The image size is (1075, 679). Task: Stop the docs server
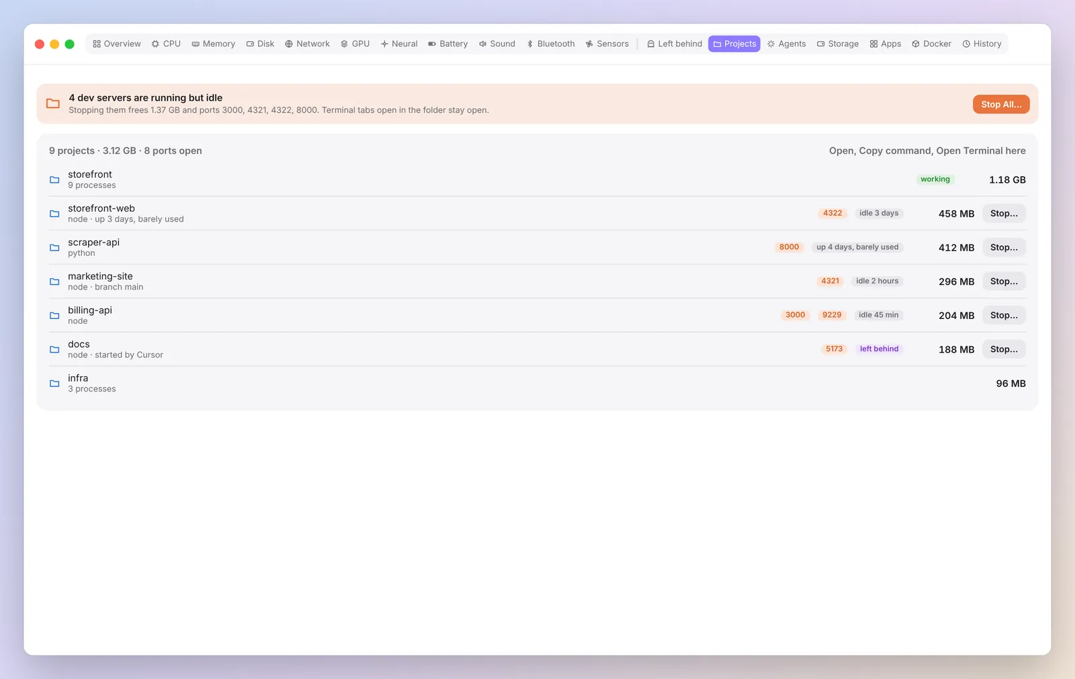[1004, 349]
